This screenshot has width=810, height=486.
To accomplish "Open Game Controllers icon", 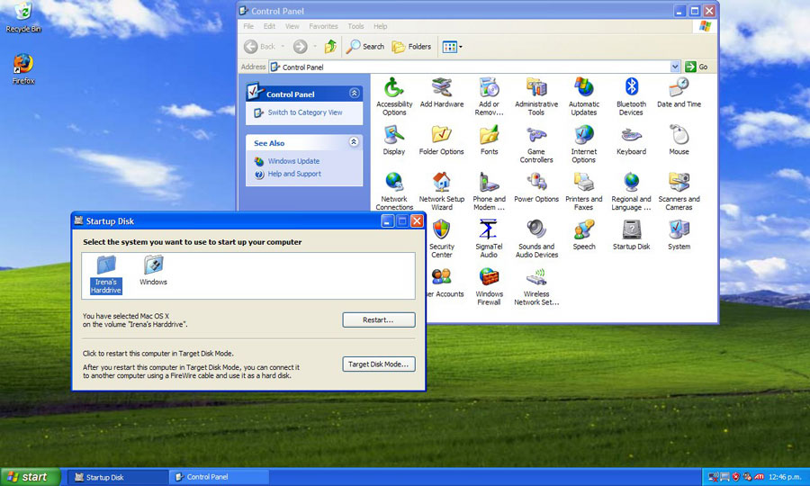I will [536, 144].
